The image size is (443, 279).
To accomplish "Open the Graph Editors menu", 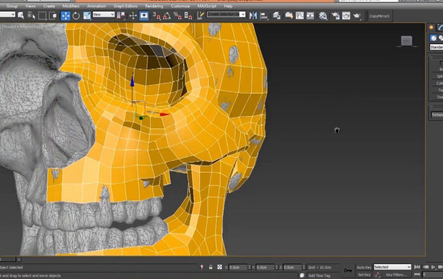I will coord(125,6).
